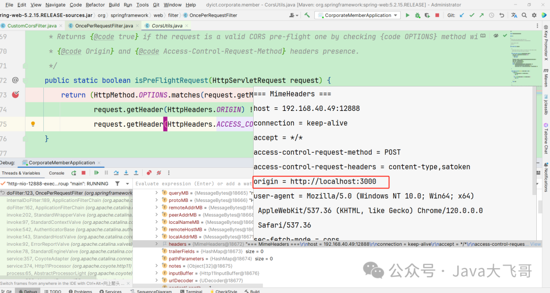Click the lightbulb intention on line 75
This screenshot has height=293, width=550.
[33, 124]
